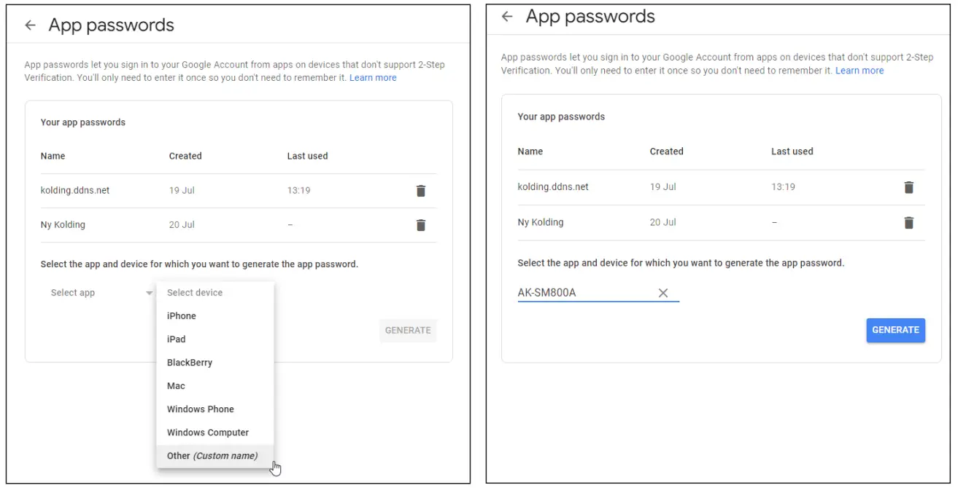This screenshot has width=958, height=488.
Task: Click the greyed-out GENERATE button
Action: click(408, 331)
